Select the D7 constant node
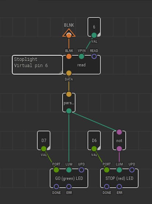The image size is (152, 204). (x=44, y=140)
